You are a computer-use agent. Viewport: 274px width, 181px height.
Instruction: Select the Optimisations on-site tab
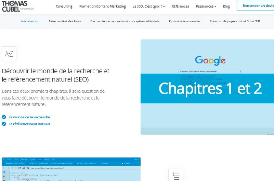(184, 21)
